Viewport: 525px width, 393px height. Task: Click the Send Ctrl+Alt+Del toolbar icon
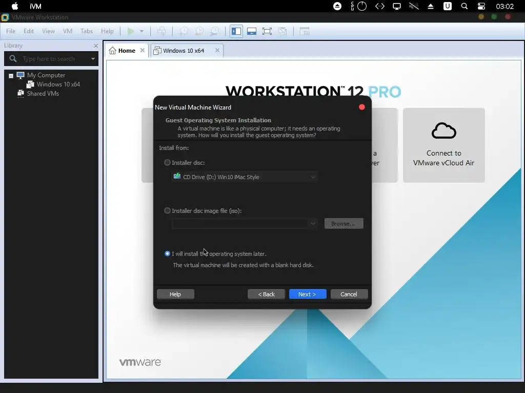coord(161,31)
